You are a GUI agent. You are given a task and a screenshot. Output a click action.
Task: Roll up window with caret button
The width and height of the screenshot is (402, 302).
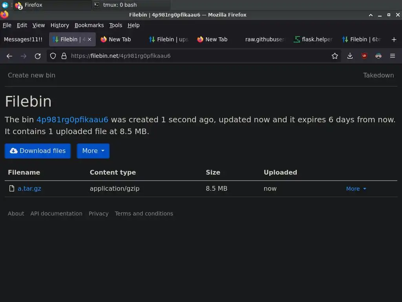click(371, 15)
